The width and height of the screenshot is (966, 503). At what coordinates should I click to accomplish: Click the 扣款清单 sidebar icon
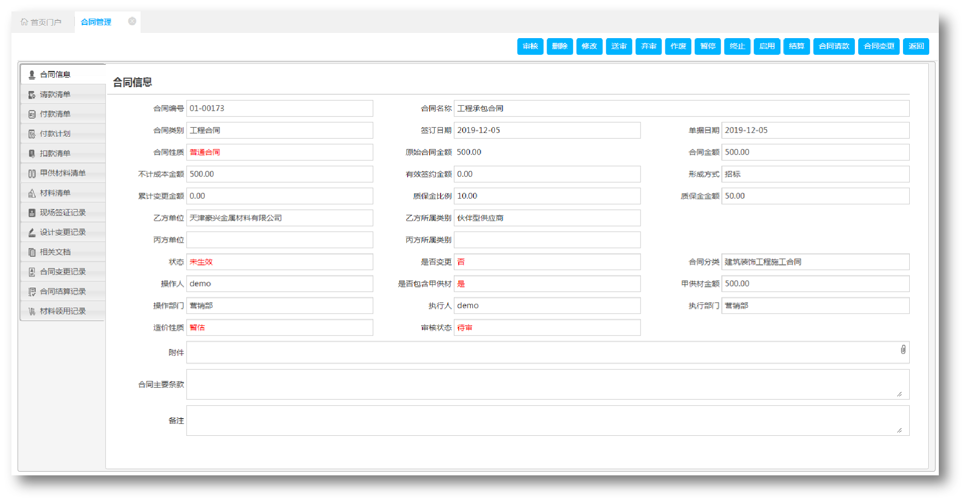32,154
